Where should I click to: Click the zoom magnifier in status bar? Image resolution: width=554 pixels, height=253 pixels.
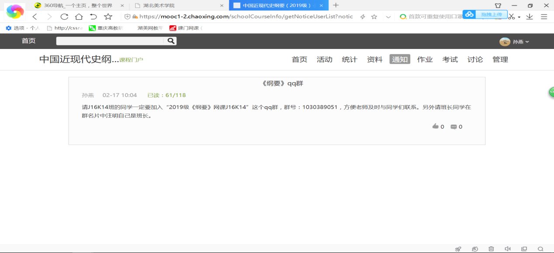(x=540, y=249)
